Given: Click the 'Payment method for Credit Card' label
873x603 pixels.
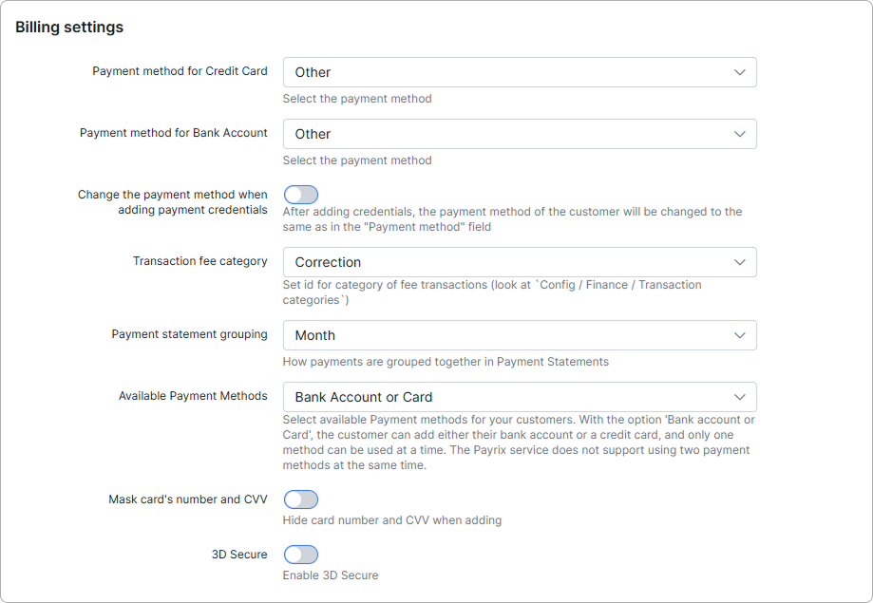Looking at the screenshot, I should coord(180,70).
